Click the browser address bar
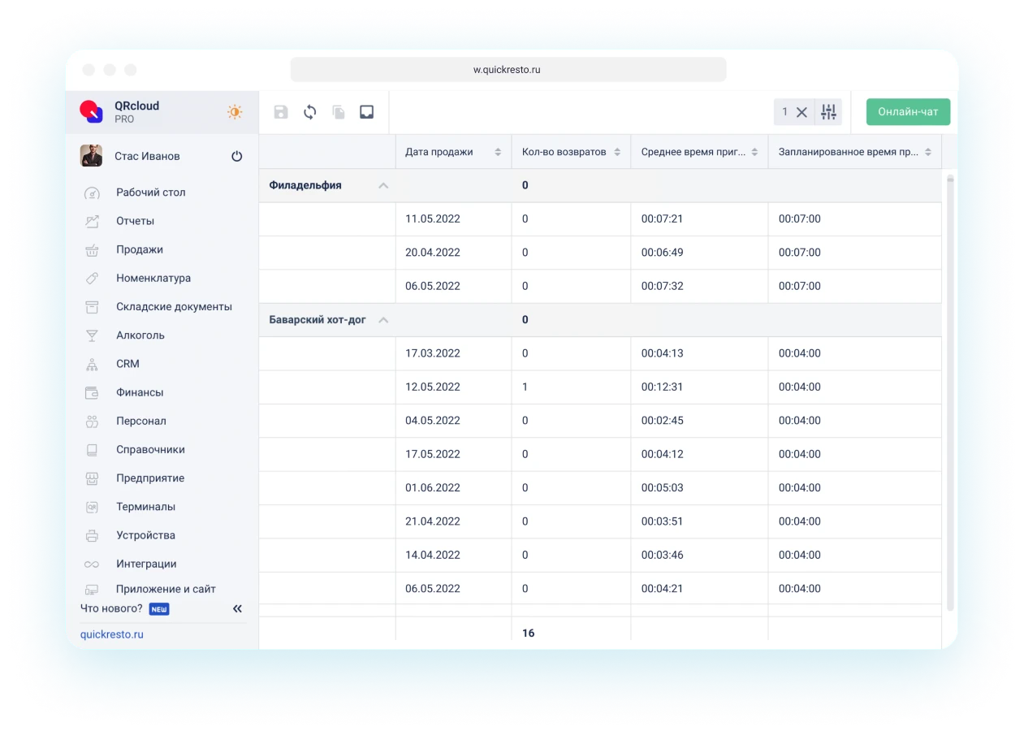 coord(508,70)
